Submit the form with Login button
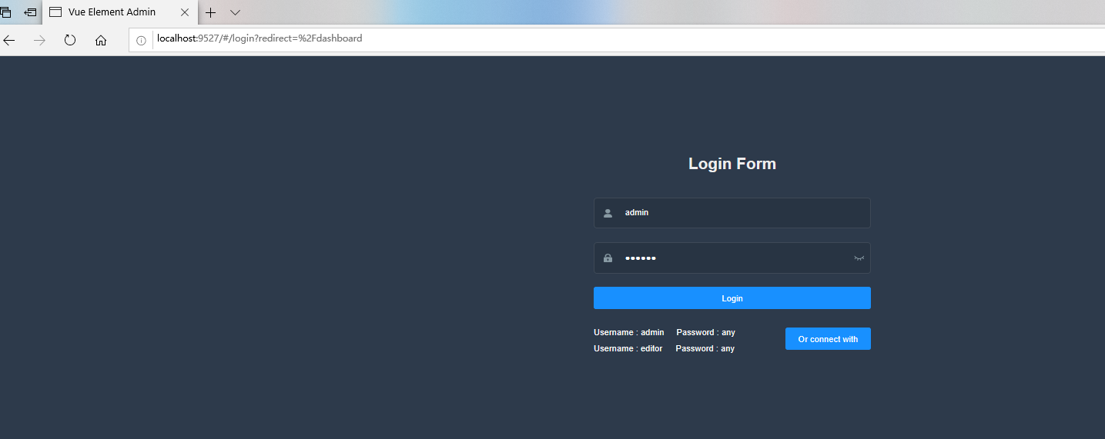The height and width of the screenshot is (439, 1105). [732, 298]
